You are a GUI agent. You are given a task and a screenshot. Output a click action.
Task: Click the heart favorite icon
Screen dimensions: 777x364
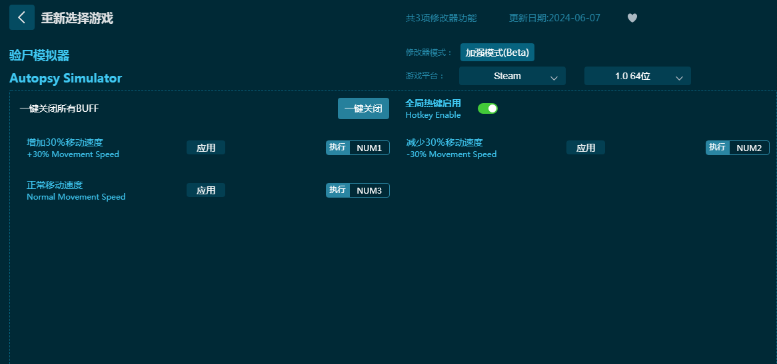[x=632, y=18]
